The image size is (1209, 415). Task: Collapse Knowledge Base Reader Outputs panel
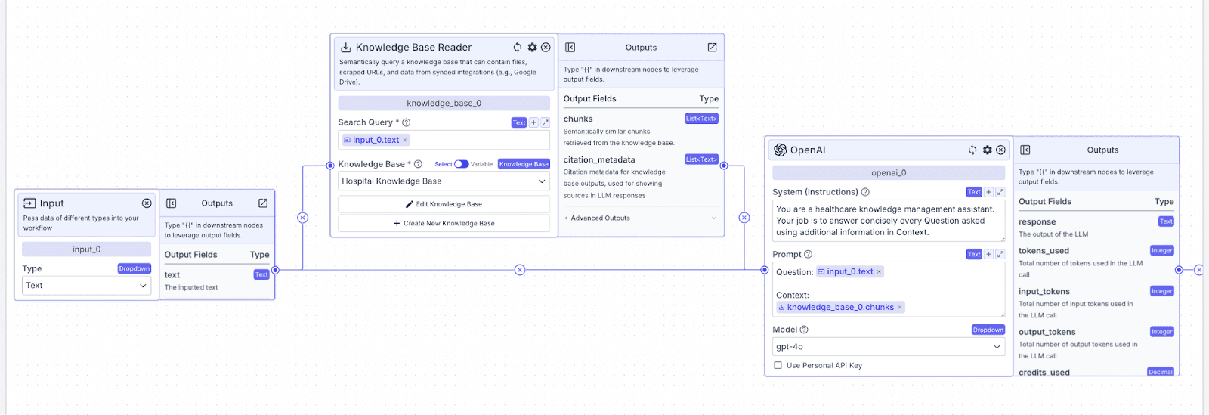click(570, 48)
